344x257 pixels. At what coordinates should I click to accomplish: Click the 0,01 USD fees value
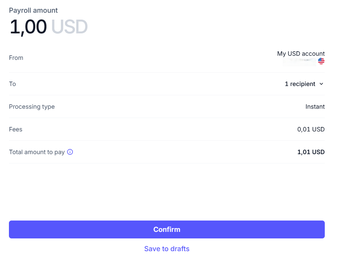(311, 129)
